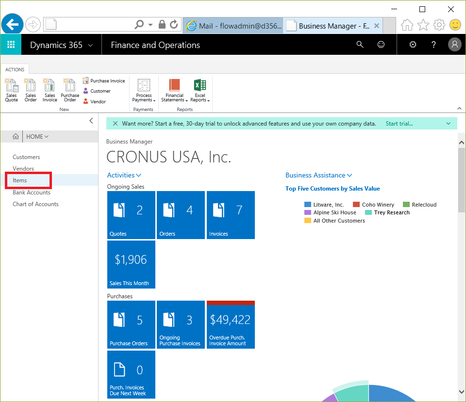Open browser home icon
The height and width of the screenshot is (402, 466).
pos(407,25)
